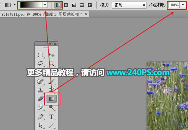Image resolution: width=188 pixels, height=130 pixels.
Task: Click the gradient preview to edit gradient
Action: point(31,5)
